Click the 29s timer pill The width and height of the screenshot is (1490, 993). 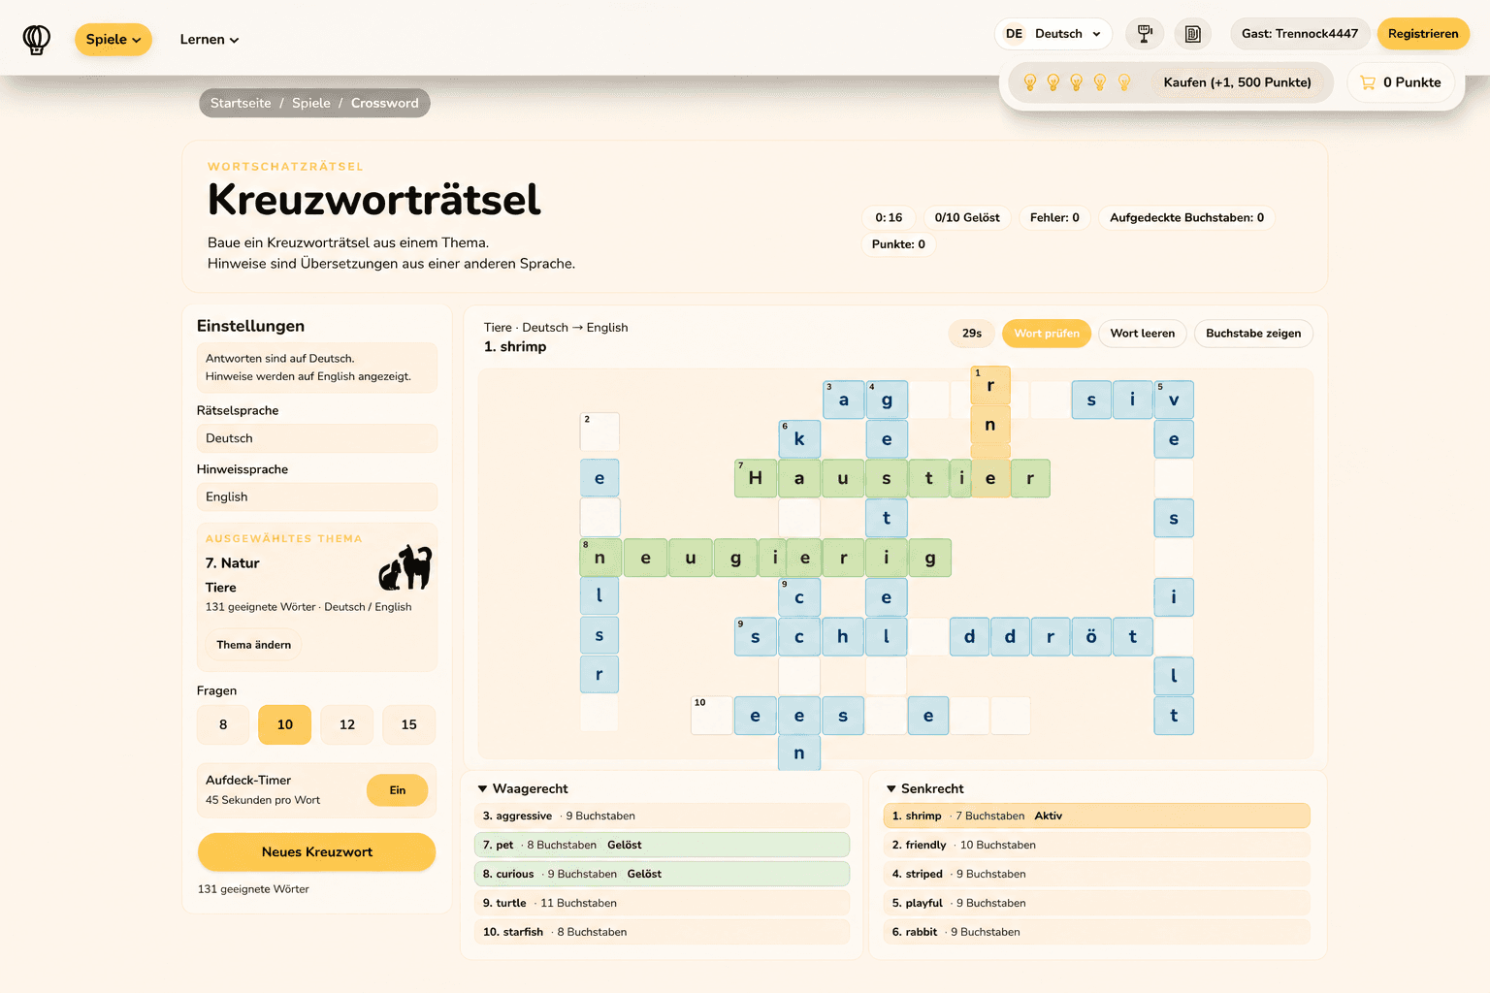972,334
